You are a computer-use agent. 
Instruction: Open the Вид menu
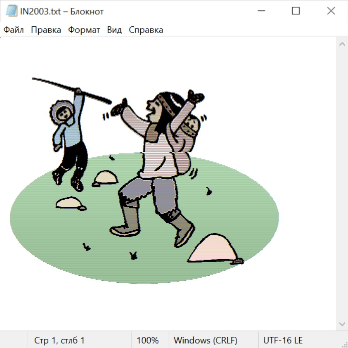114,30
